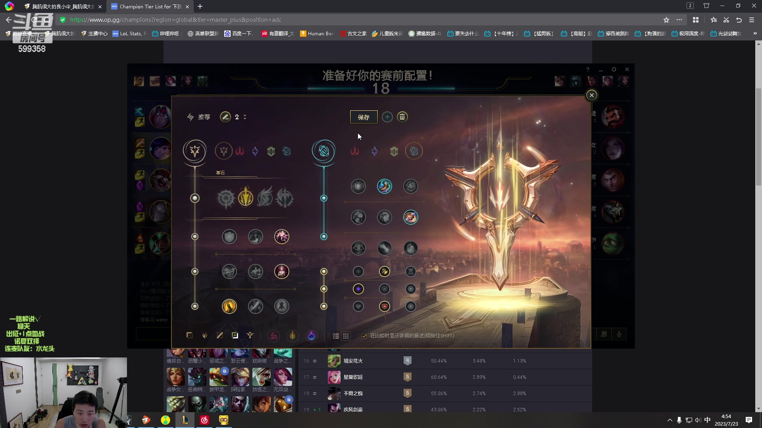
Task: Choose the Triumph rune
Action: (x=256, y=237)
